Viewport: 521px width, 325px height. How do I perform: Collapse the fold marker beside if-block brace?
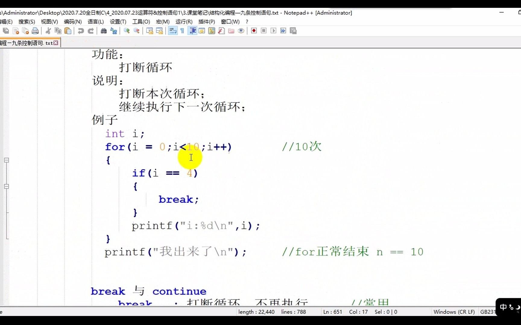6,186
